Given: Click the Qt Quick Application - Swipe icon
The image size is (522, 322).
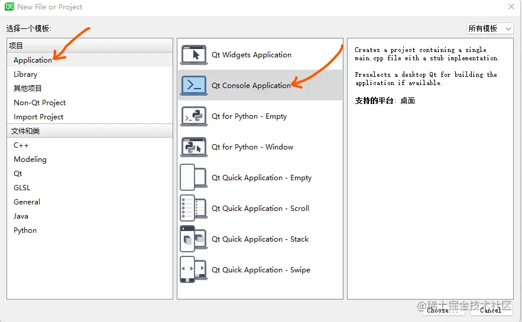Looking at the screenshot, I should [194, 269].
